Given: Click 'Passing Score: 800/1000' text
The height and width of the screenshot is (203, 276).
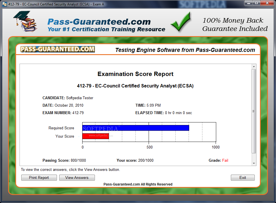Looking at the screenshot, I should click(64, 160).
